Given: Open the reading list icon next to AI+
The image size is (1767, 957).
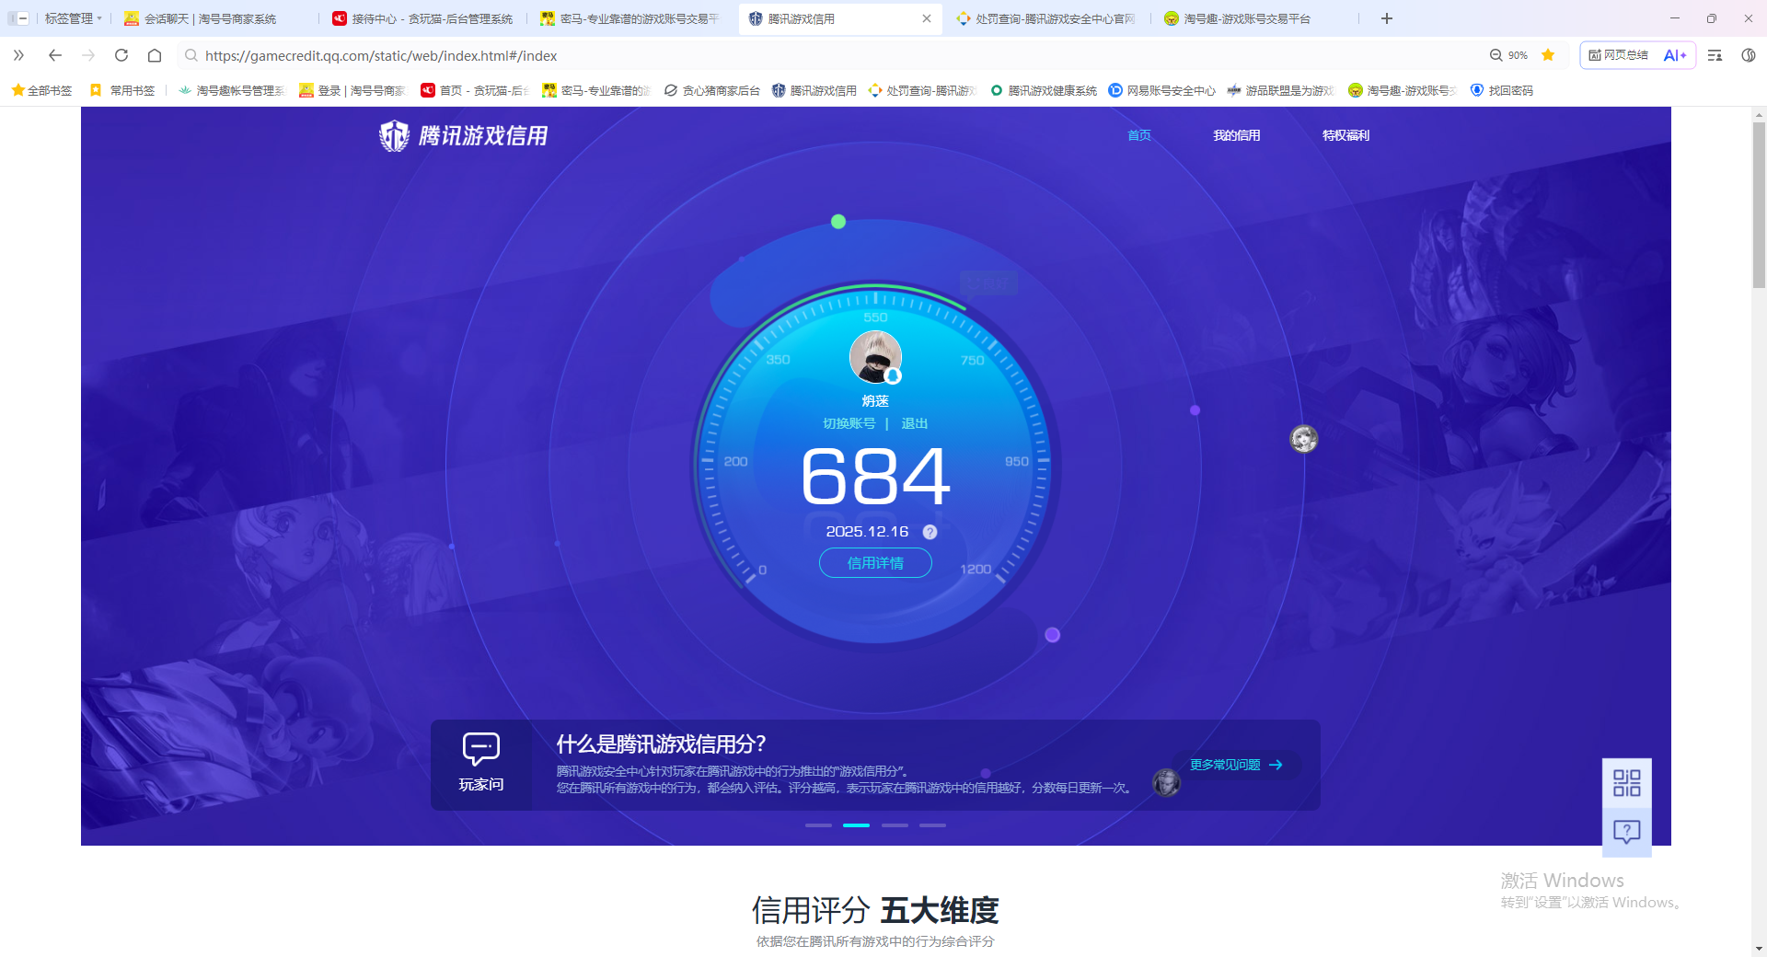Looking at the screenshot, I should [1714, 55].
